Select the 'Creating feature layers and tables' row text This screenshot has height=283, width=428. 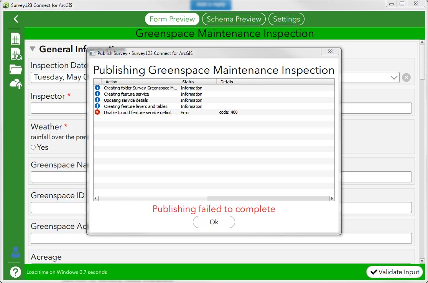click(x=136, y=106)
